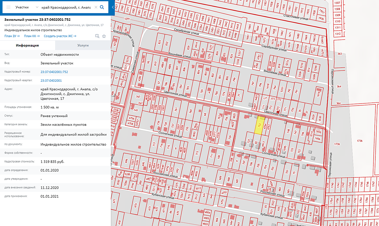
Task: Select parcel 418 on the map
Action: [x=120, y=223]
